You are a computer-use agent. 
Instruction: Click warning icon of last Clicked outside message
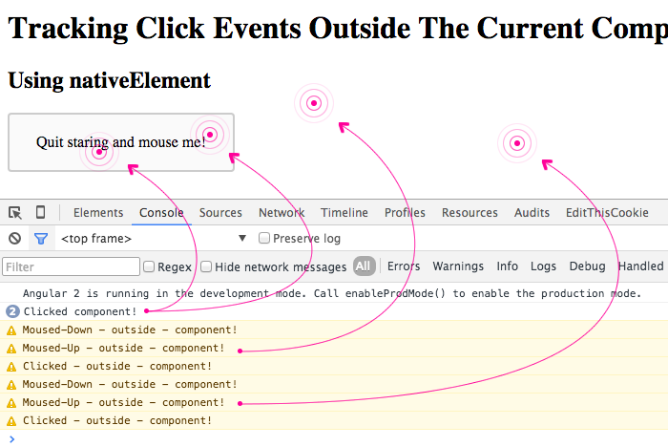(x=11, y=421)
